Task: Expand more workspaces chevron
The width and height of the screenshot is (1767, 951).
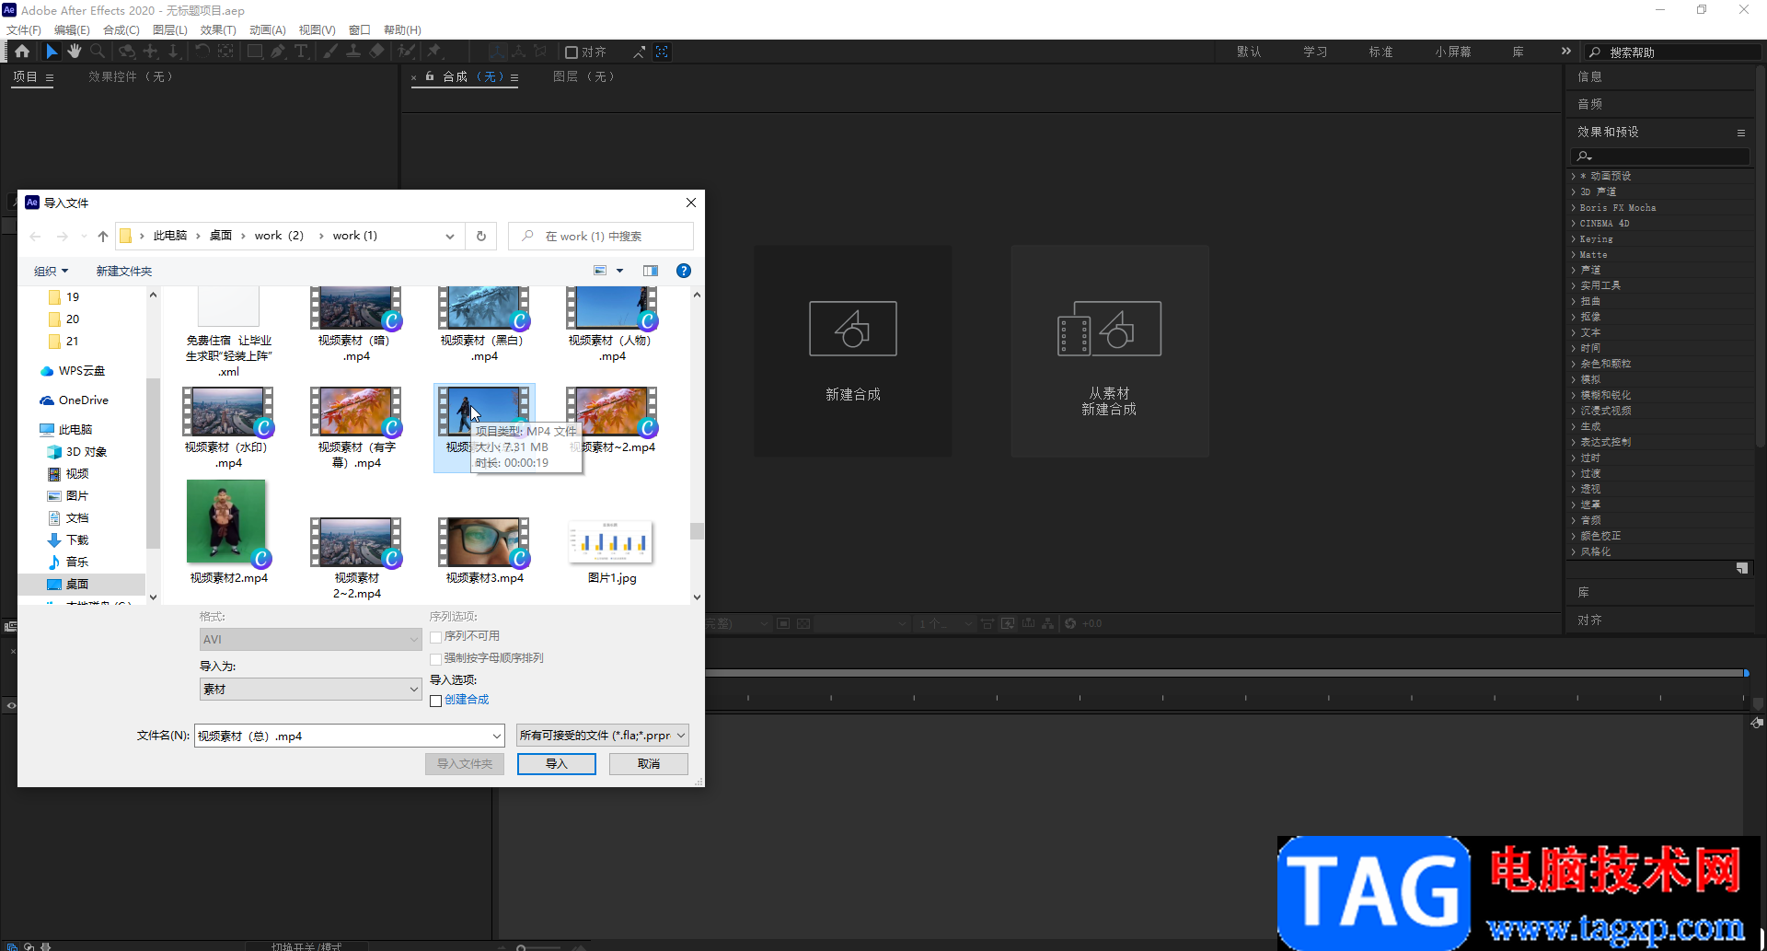Action: point(1565,52)
